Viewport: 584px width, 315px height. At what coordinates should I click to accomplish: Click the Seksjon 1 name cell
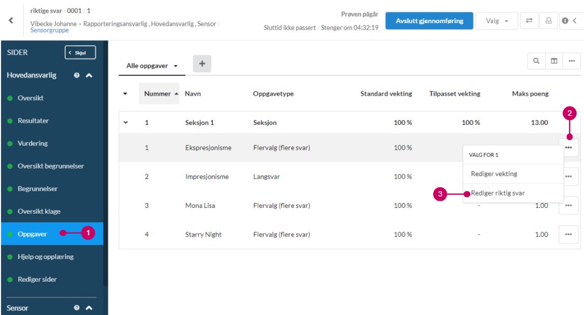coord(199,123)
